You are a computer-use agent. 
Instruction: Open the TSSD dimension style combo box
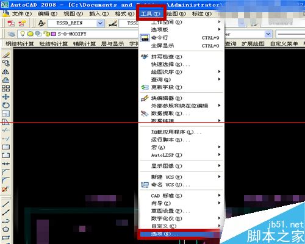click(x=129, y=23)
